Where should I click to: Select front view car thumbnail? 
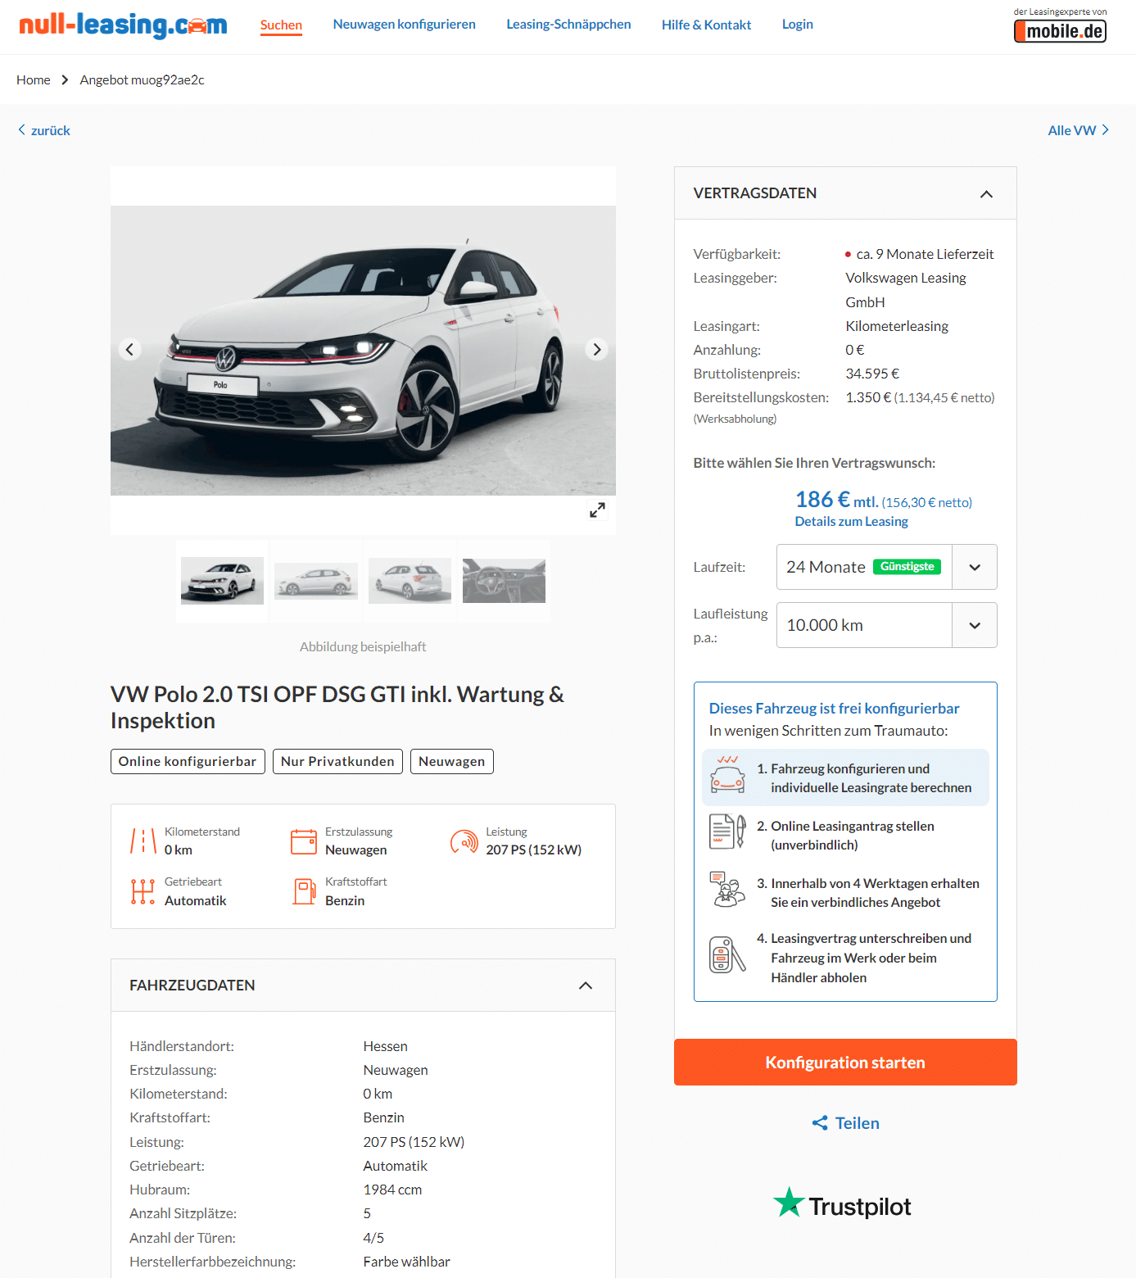[x=222, y=581]
